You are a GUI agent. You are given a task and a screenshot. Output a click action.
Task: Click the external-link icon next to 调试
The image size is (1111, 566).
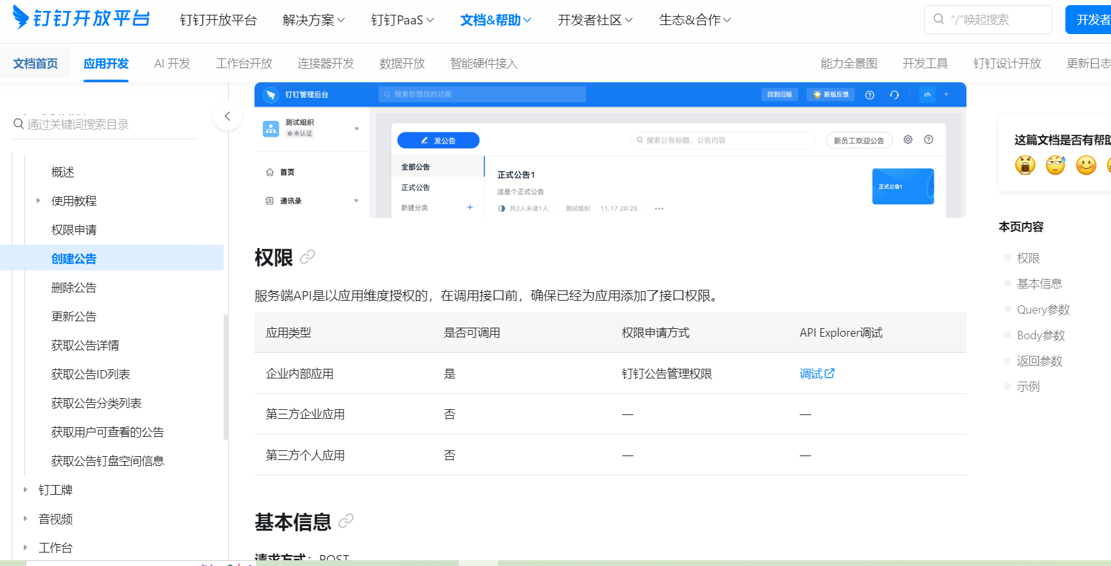pyautogui.click(x=830, y=373)
